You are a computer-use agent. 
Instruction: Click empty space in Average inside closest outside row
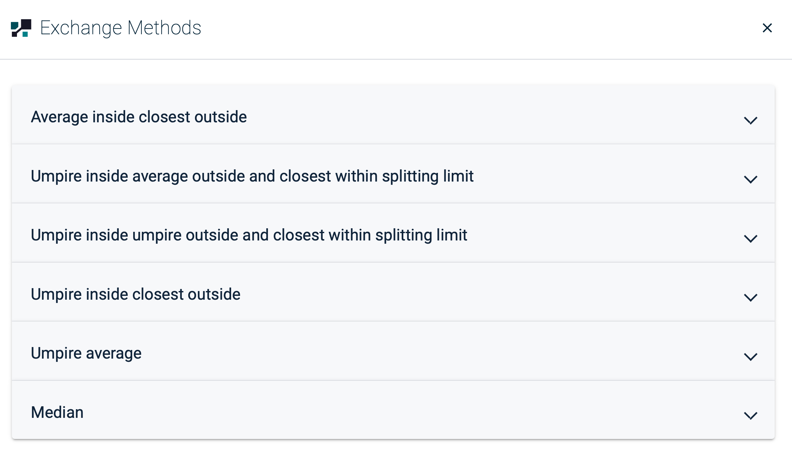[480, 117]
